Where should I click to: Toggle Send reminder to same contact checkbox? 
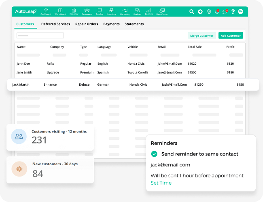pos(154,154)
